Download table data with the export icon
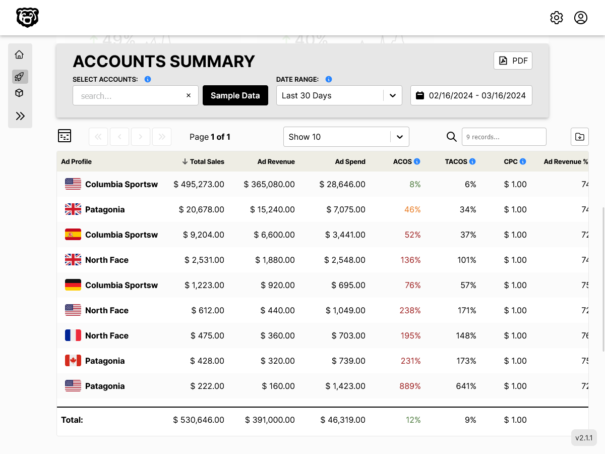Image resolution: width=605 pixels, height=454 pixels. coord(580,137)
